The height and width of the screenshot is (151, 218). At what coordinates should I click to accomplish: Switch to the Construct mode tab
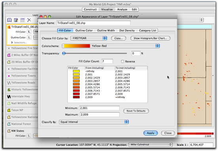point(90,9)
